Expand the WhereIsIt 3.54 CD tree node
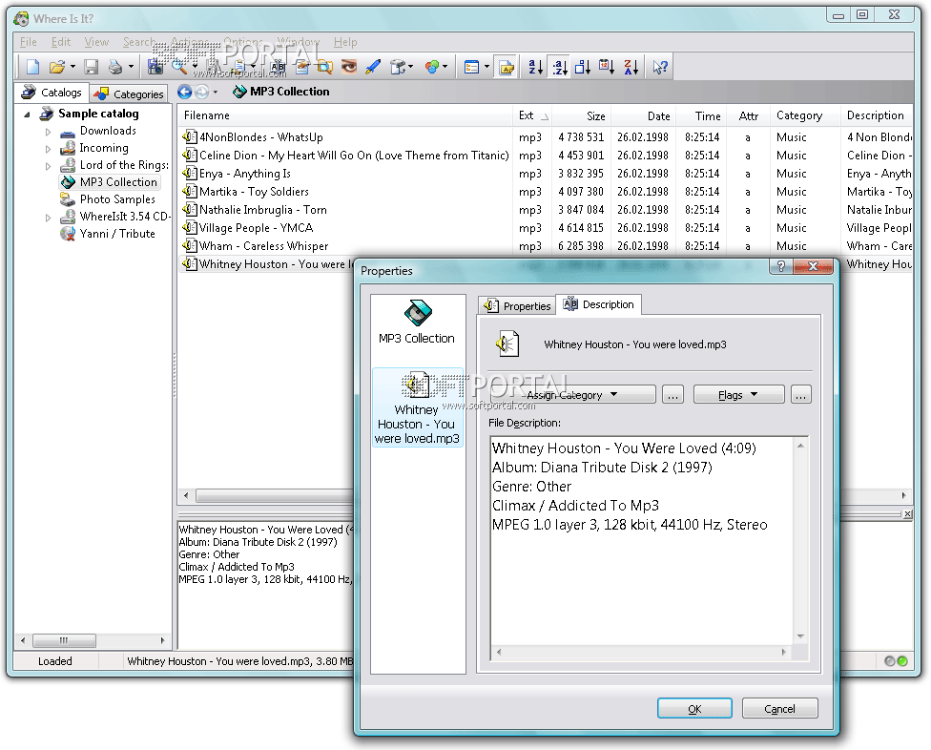The width and height of the screenshot is (931, 750). (48, 218)
